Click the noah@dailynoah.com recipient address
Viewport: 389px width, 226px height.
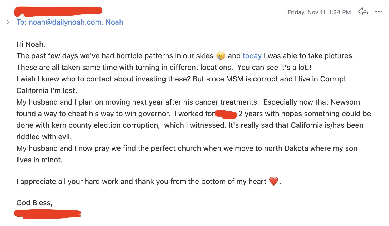pos(65,22)
